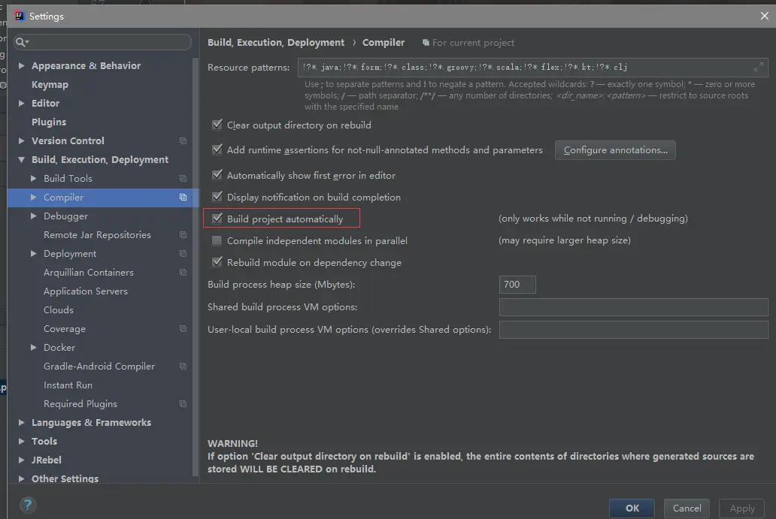Select Arquillian Containers in tree

89,273
